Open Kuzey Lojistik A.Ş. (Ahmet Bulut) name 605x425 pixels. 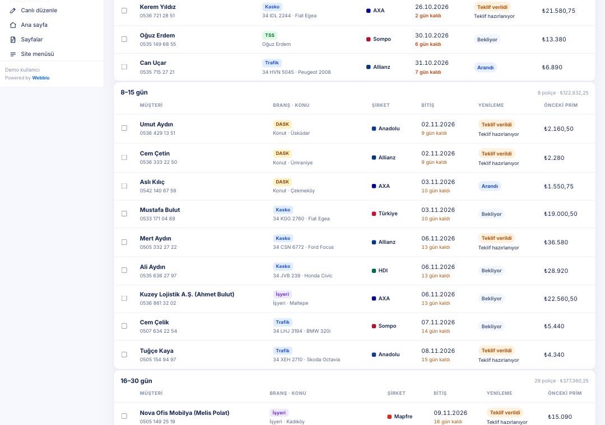click(x=187, y=294)
